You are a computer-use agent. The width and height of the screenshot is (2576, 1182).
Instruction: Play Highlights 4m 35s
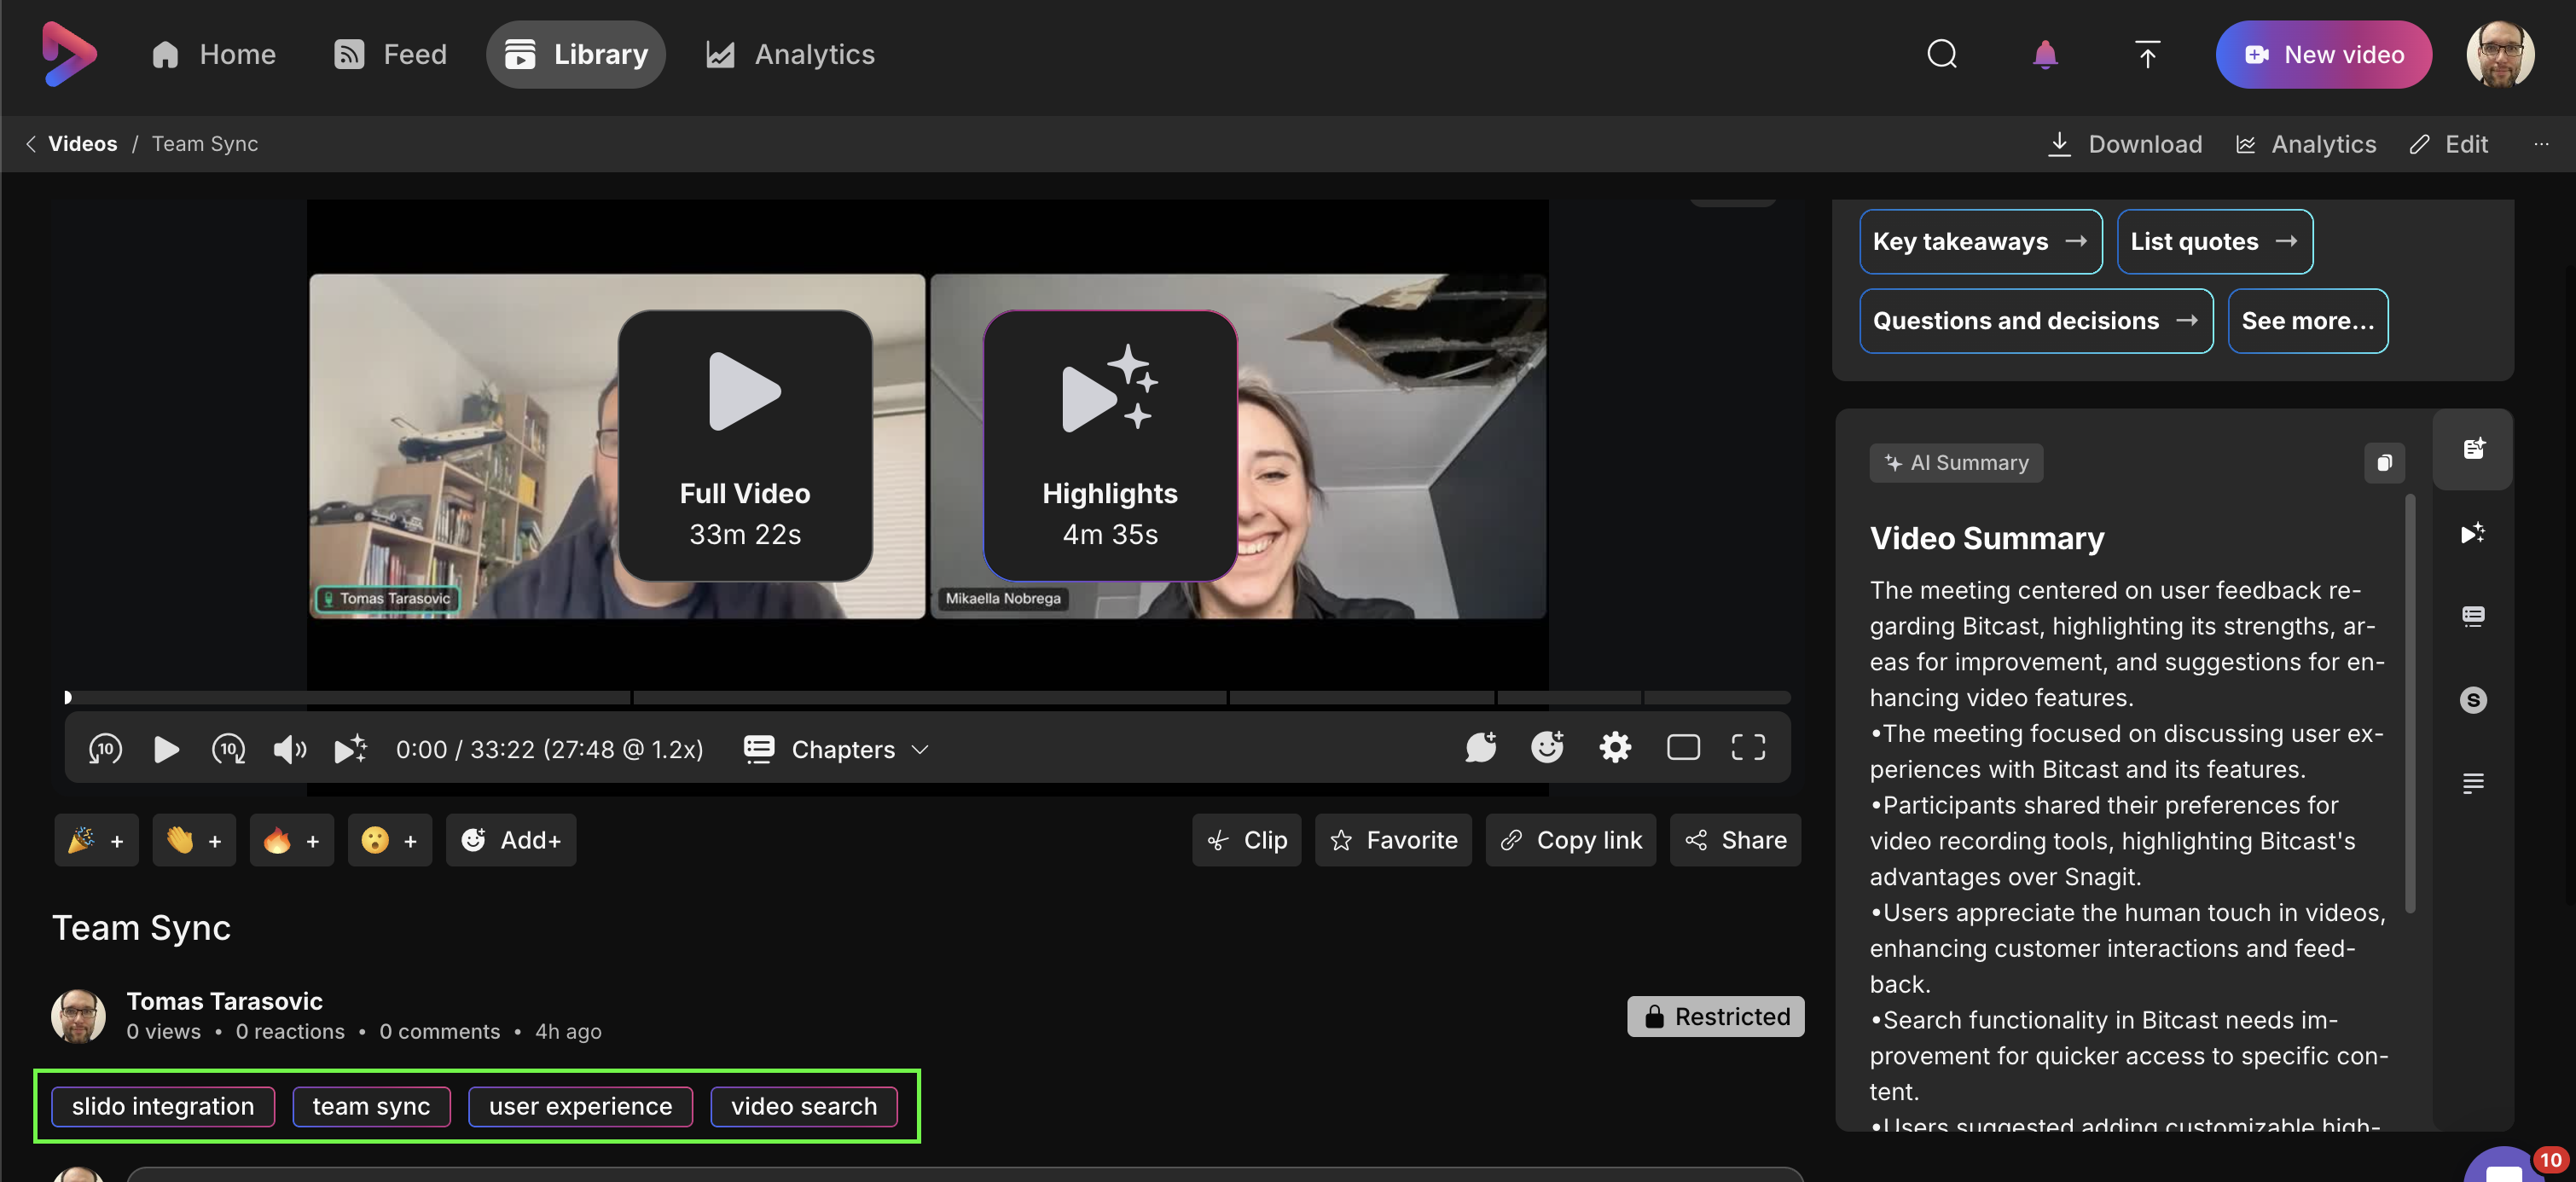(1110, 445)
